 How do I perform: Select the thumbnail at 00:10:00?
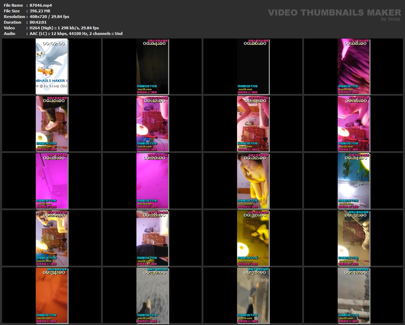pyautogui.click(x=52, y=124)
